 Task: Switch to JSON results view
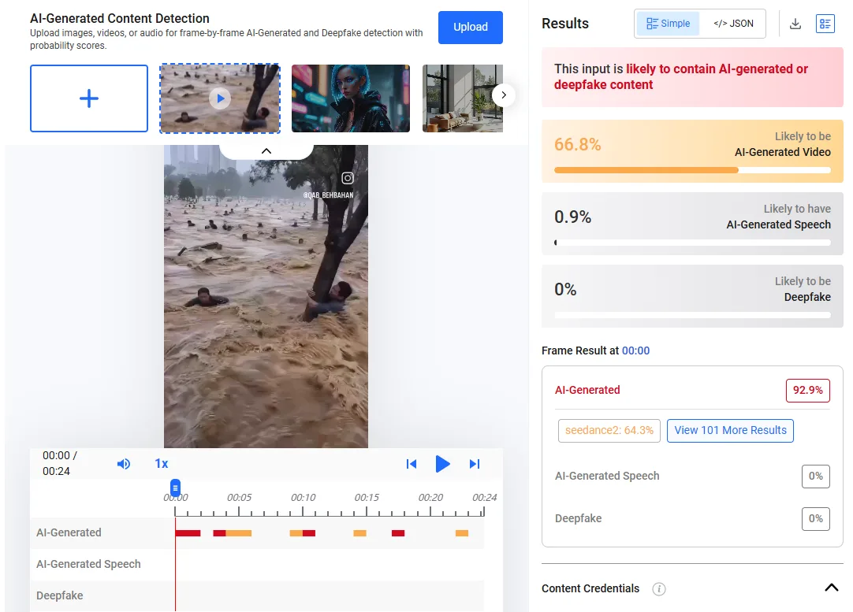[733, 24]
